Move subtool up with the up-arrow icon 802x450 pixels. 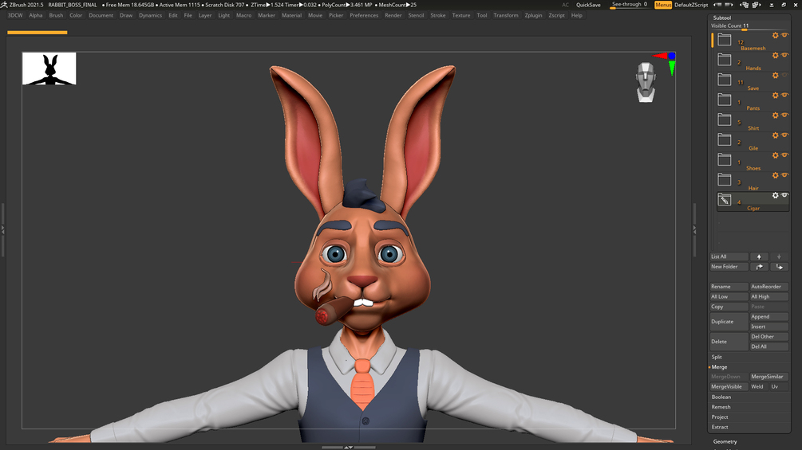tap(759, 256)
